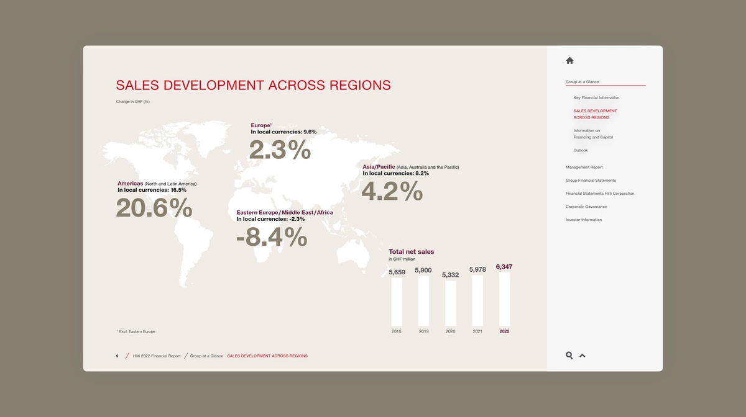Open search with the magnifier icon
Viewport: 746px width, 417px height.
(x=569, y=356)
